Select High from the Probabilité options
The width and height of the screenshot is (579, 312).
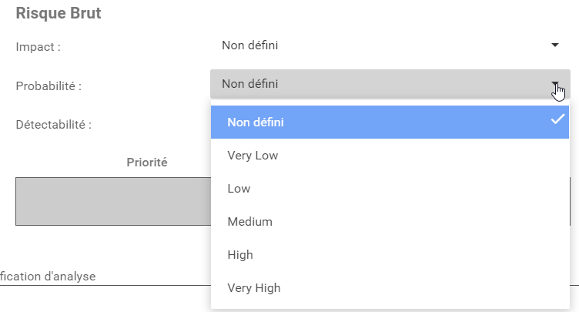[240, 255]
